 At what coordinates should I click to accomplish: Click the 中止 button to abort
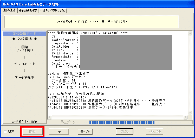pyautogui.click(x=58, y=132)
